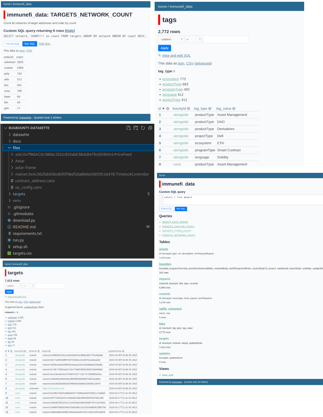The height and width of the screenshot is (417, 323).
Task: Open the TARGETS_ONCHAIN_COUNT query
Action: point(178,226)
